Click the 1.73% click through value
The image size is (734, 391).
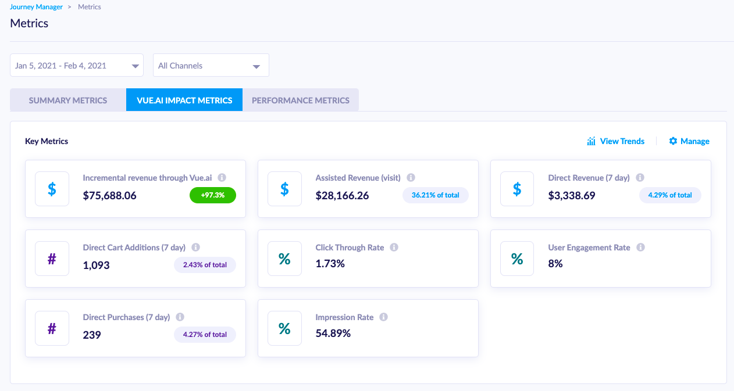(330, 264)
